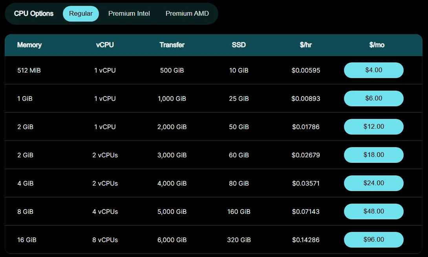Click the CPU Options label
Screen dimensions: 428x257
coord(34,14)
